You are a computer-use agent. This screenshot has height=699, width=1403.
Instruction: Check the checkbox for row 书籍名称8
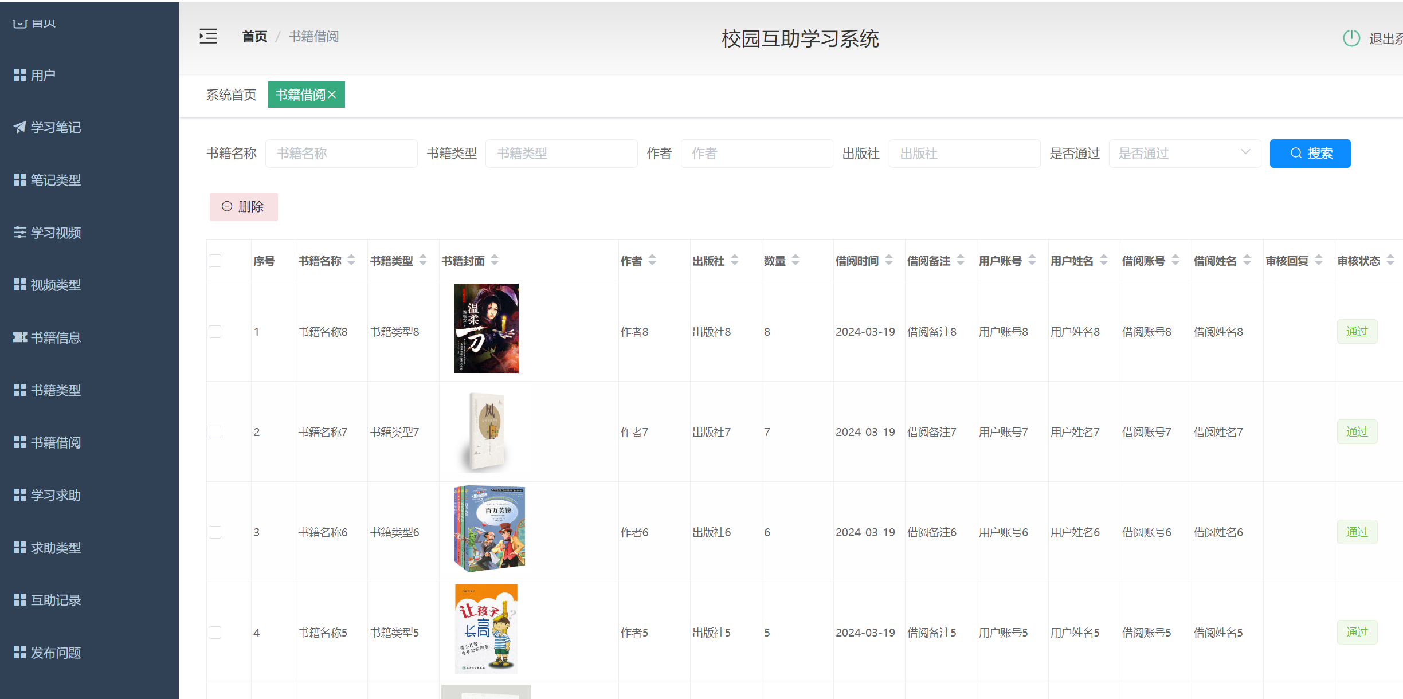[215, 332]
